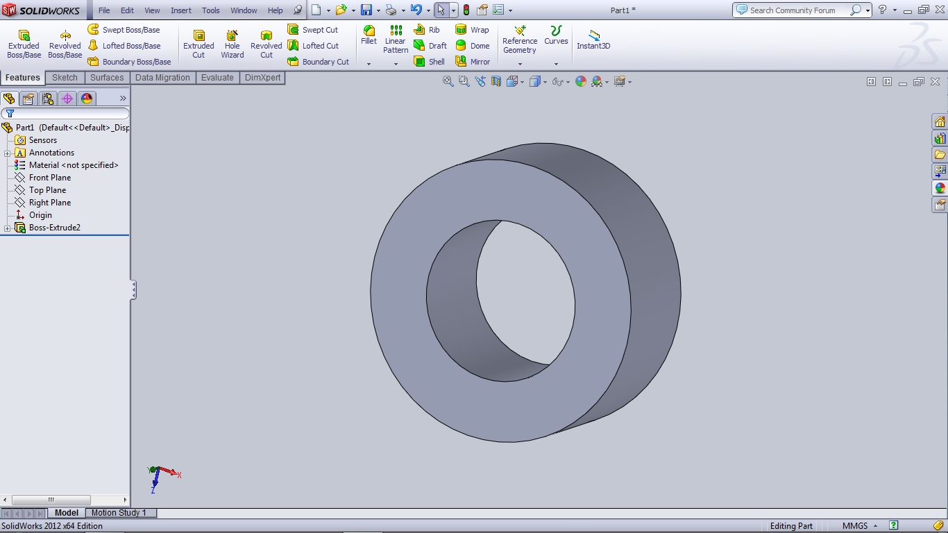Click the Swept Cut tool
Image resolution: width=948 pixels, height=533 pixels.
coord(313,30)
